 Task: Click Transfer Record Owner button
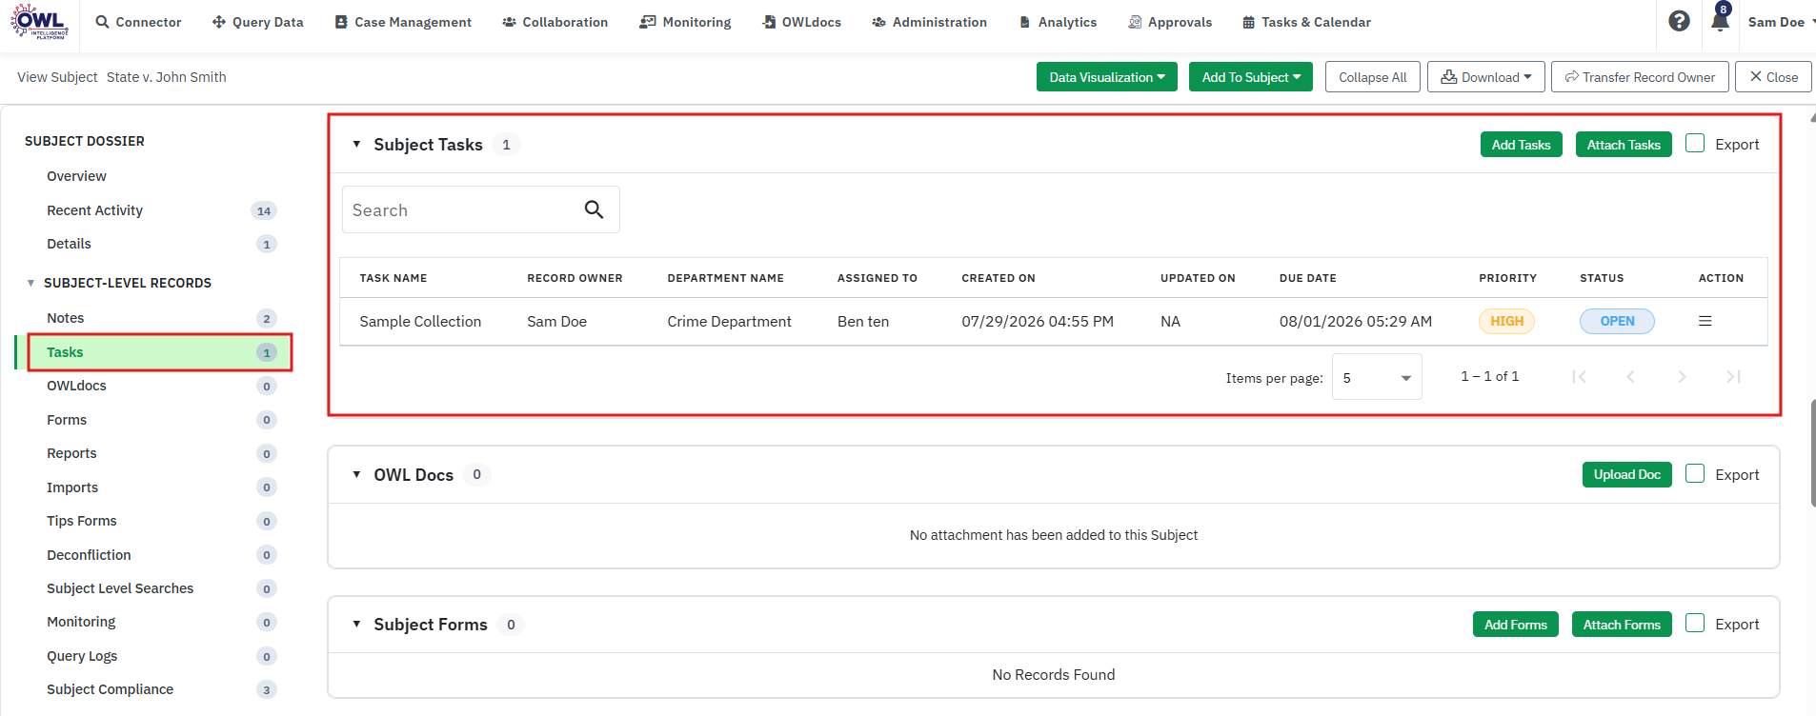[1640, 77]
